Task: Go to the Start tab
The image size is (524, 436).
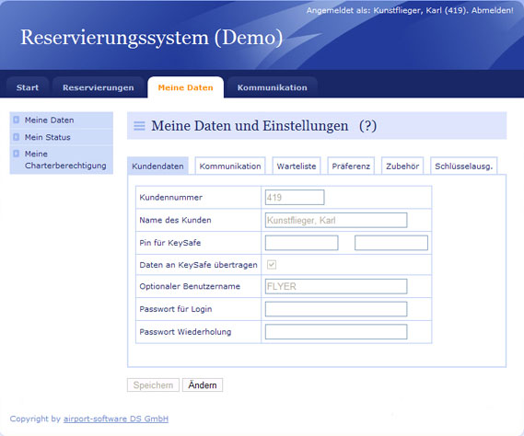Action: click(x=28, y=87)
